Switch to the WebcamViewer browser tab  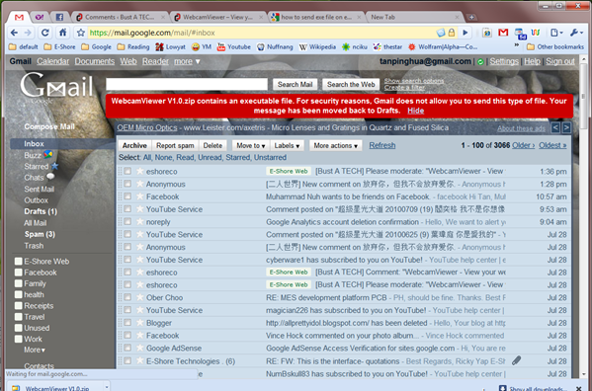click(218, 17)
